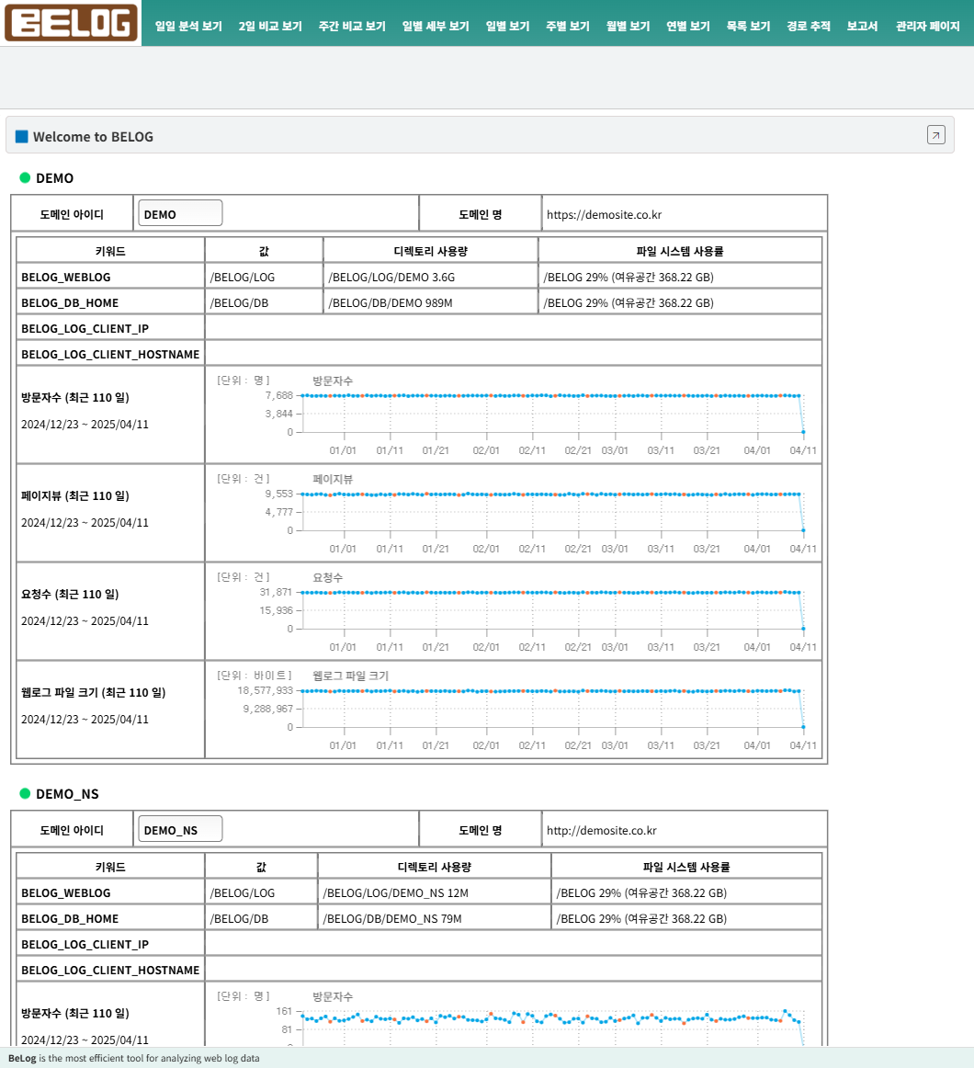Click the /BELOG/DB/DEMO 989M cell

(430, 302)
